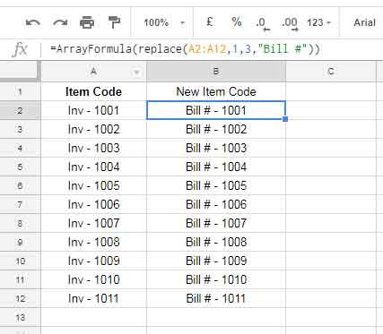The image size is (383, 334).
Task: Click the fx function icon
Action: point(21,49)
